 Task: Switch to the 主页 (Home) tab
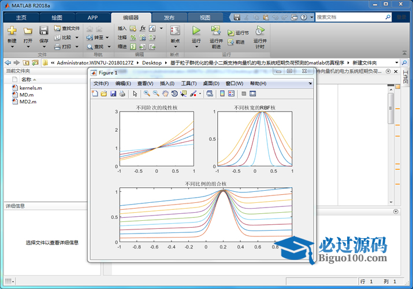click(21, 18)
